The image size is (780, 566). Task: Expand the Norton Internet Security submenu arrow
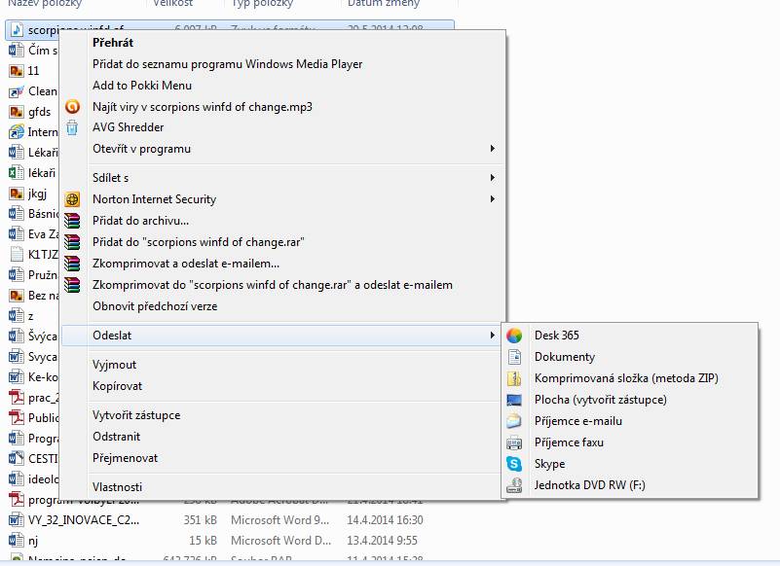(493, 198)
